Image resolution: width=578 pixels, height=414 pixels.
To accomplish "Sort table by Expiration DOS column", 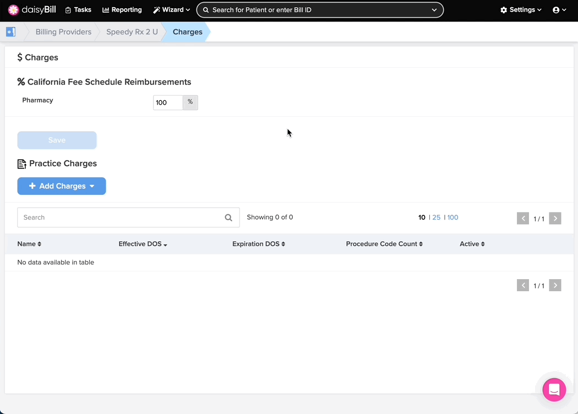I will [x=258, y=244].
